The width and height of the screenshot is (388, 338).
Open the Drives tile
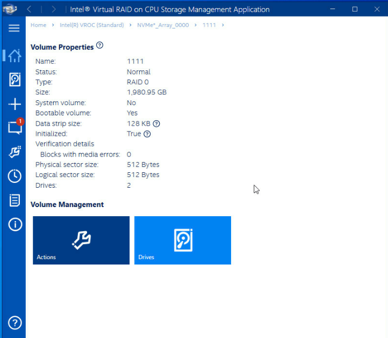(x=183, y=240)
